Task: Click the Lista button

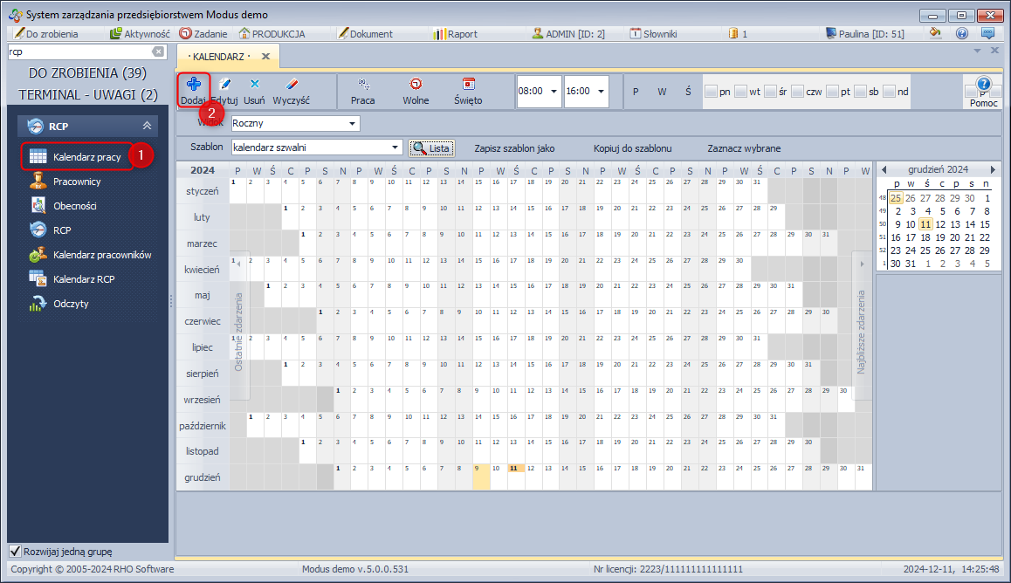Action: tap(432, 148)
